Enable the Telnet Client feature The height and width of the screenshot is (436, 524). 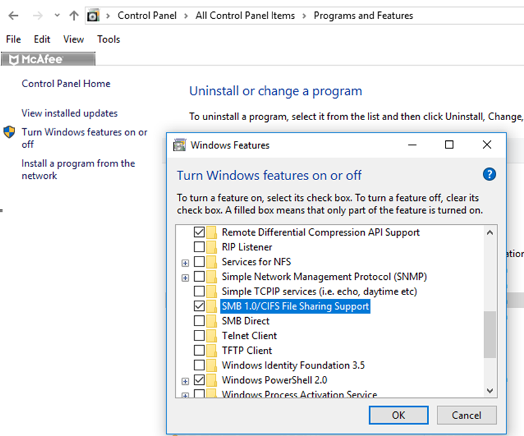click(199, 335)
